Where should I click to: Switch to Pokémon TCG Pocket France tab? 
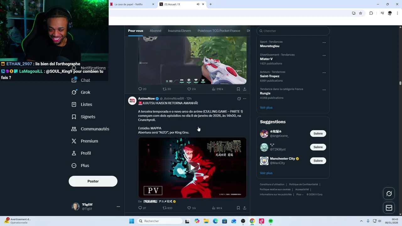(x=219, y=31)
